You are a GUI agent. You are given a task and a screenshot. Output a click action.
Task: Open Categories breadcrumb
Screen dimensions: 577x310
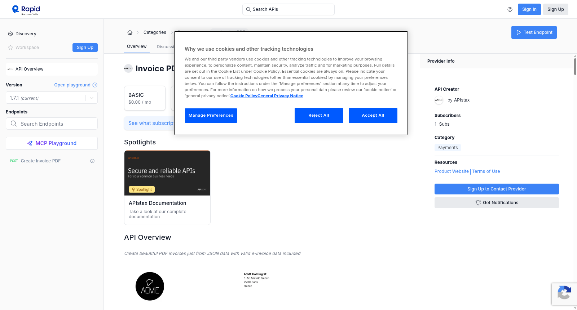tap(155, 32)
